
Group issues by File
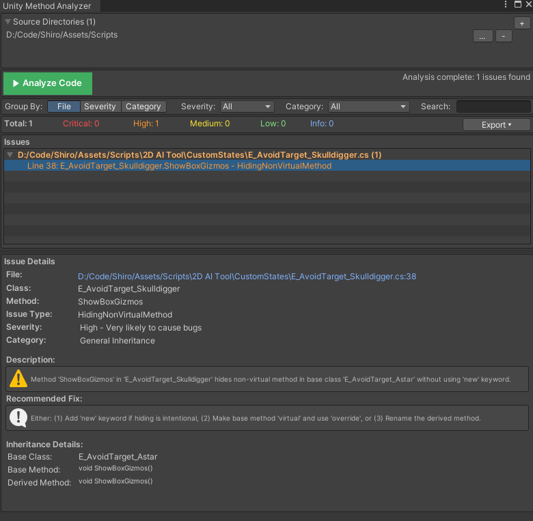tap(64, 107)
